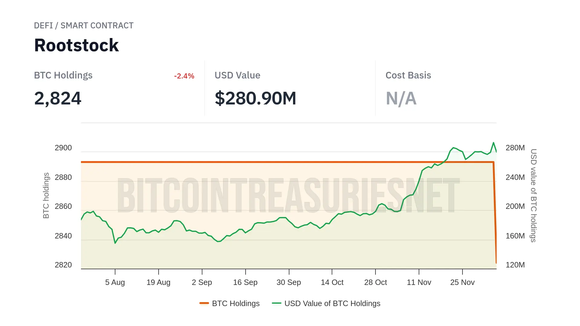
Task: Click the 11 Nov axis tick label
Action: [x=419, y=283]
